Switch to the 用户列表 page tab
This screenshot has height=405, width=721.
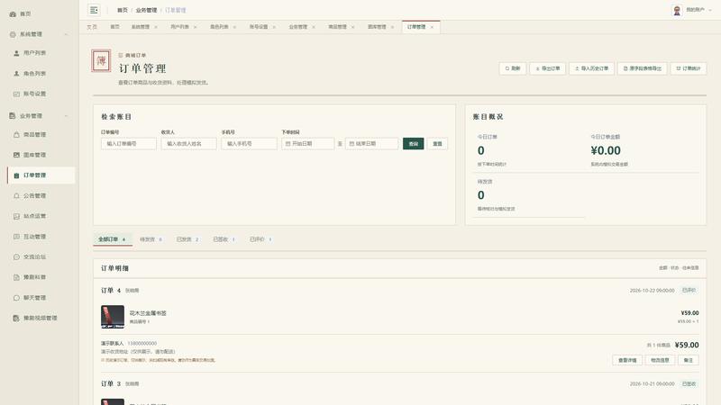(x=179, y=27)
